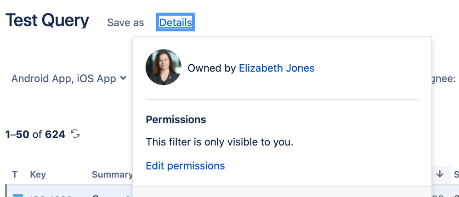
Task: Open Elizabeth Jones profile link
Action: pos(277,68)
